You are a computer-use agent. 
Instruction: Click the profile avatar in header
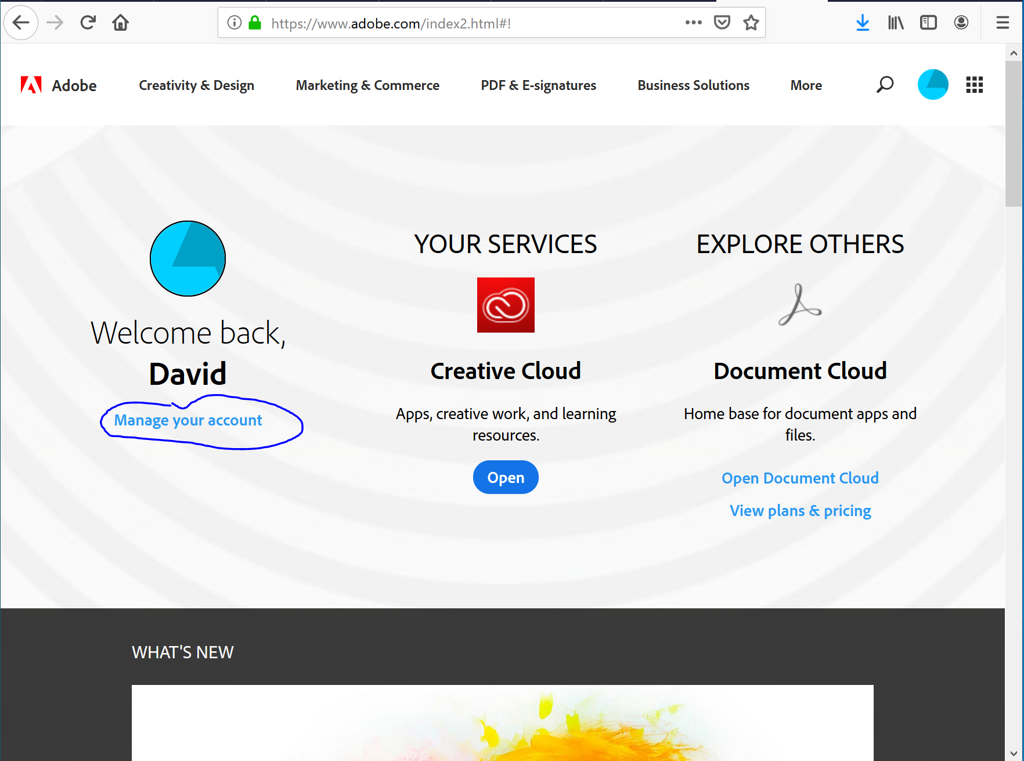(x=932, y=85)
